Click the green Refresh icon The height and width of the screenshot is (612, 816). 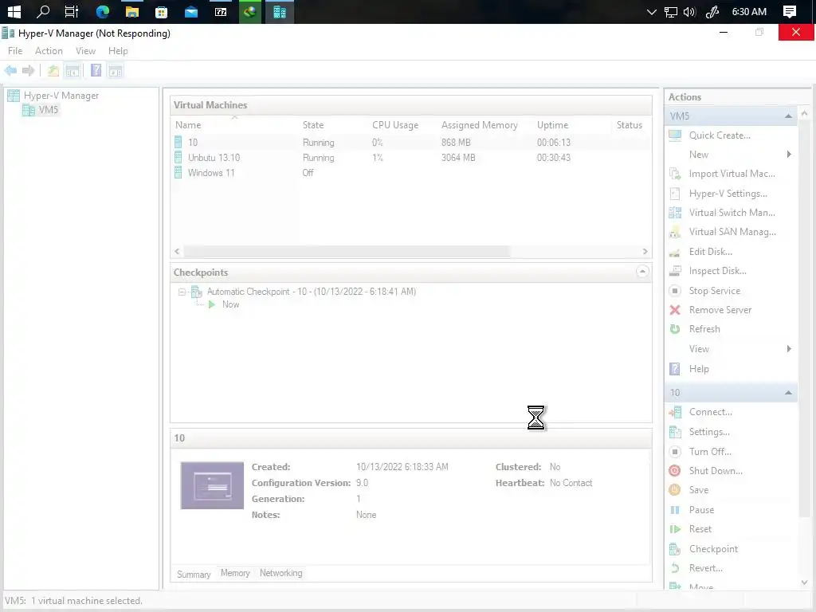pos(675,329)
